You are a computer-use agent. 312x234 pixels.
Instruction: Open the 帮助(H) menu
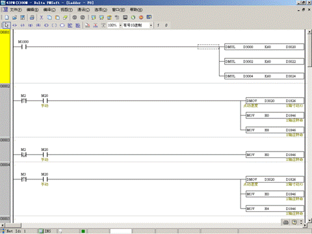tap(136, 10)
